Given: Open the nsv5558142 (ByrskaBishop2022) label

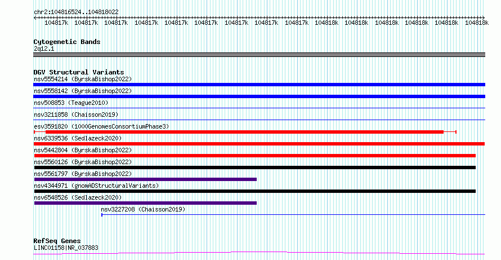Looking at the screenshot, I should [83, 91].
